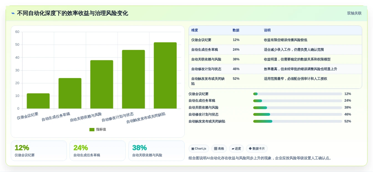Click progress list label 自动修改计划与状态
Screen dimensions: 373x172
coord(204,114)
